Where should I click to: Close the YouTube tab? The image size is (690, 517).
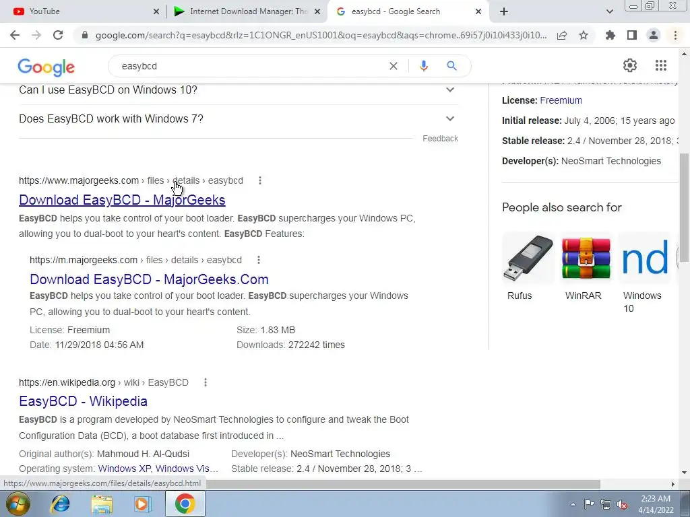[x=156, y=11]
